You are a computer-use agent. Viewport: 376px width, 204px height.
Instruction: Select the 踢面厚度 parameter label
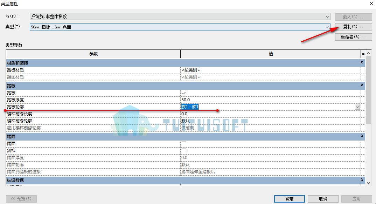(15, 158)
